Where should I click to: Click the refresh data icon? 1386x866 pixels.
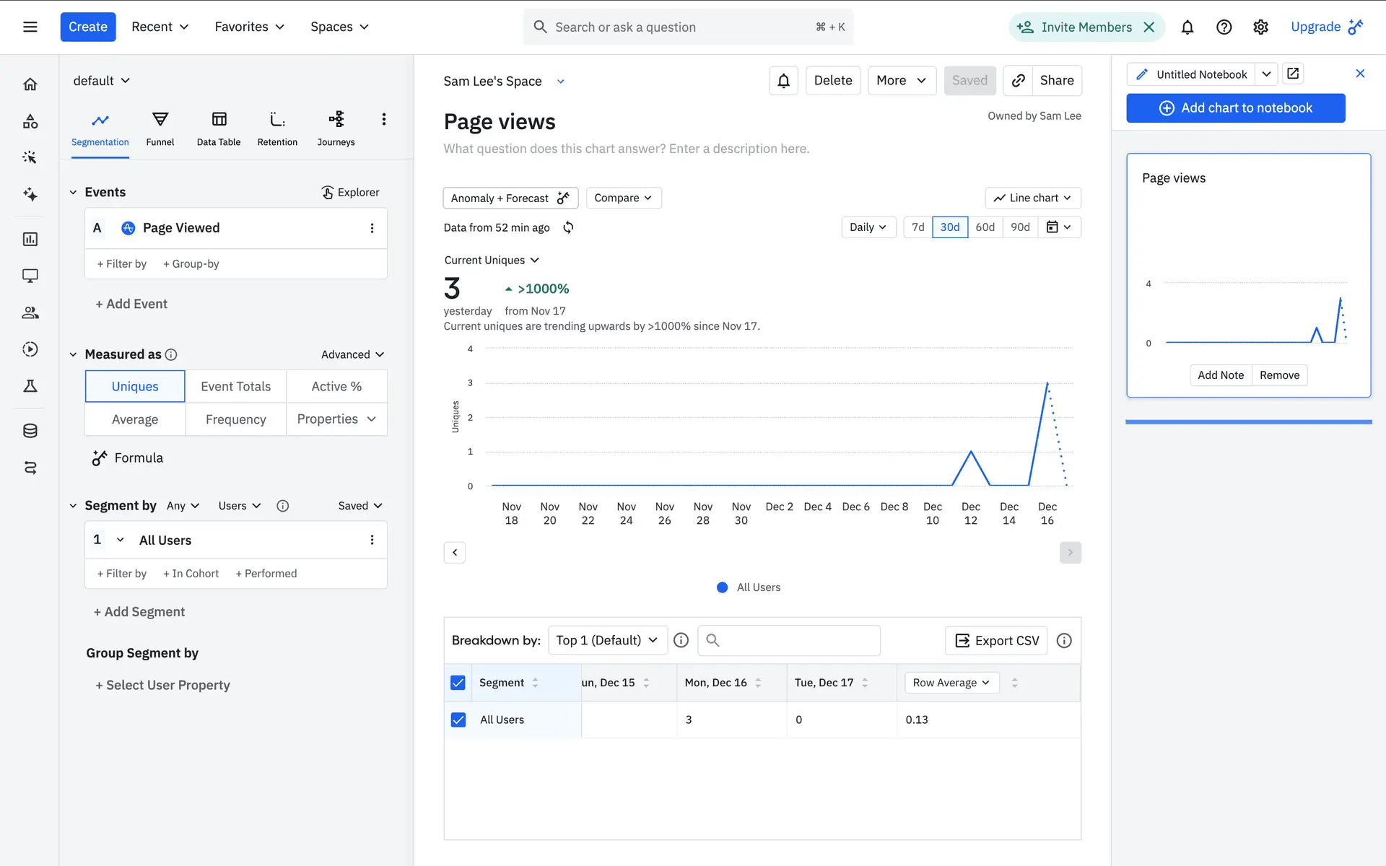click(568, 227)
